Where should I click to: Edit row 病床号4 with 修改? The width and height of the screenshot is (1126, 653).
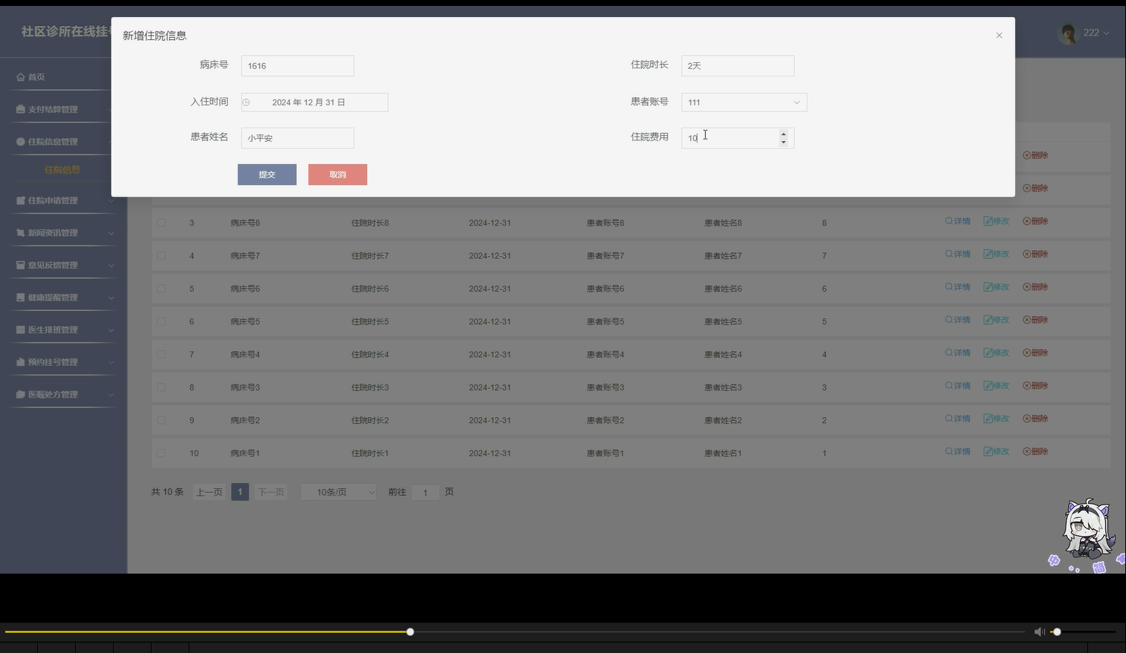point(997,352)
